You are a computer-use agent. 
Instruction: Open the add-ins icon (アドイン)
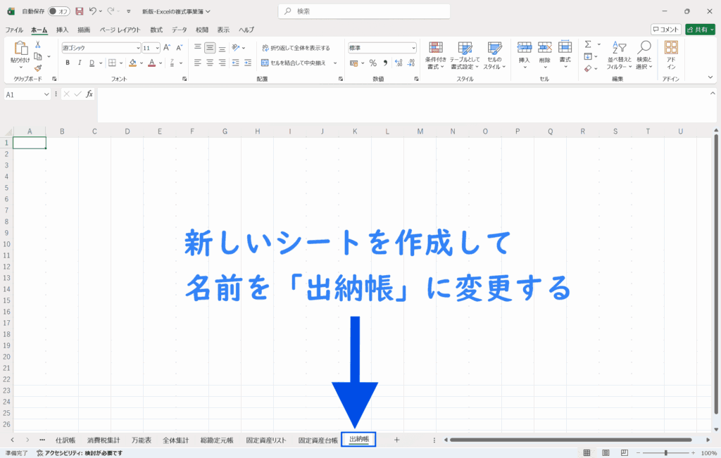click(671, 55)
